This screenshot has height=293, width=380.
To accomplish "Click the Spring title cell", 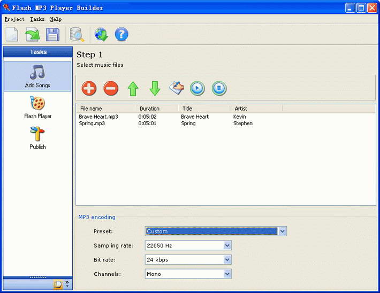I will coord(188,124).
